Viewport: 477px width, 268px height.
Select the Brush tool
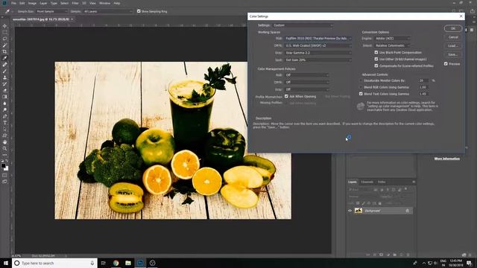coord(4,71)
